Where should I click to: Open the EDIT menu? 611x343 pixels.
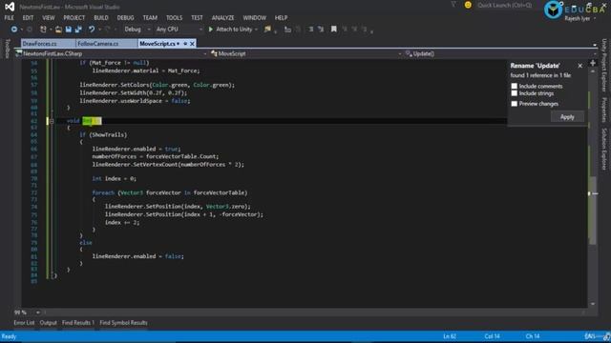(28, 18)
